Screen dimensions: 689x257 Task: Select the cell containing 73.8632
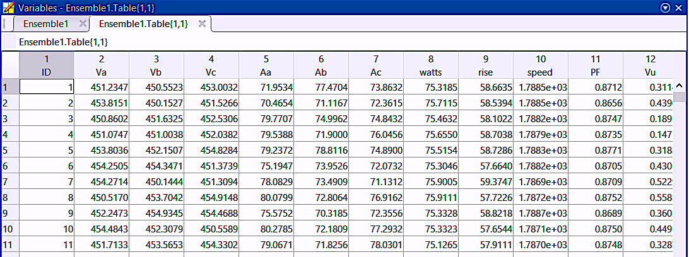pyautogui.click(x=376, y=88)
